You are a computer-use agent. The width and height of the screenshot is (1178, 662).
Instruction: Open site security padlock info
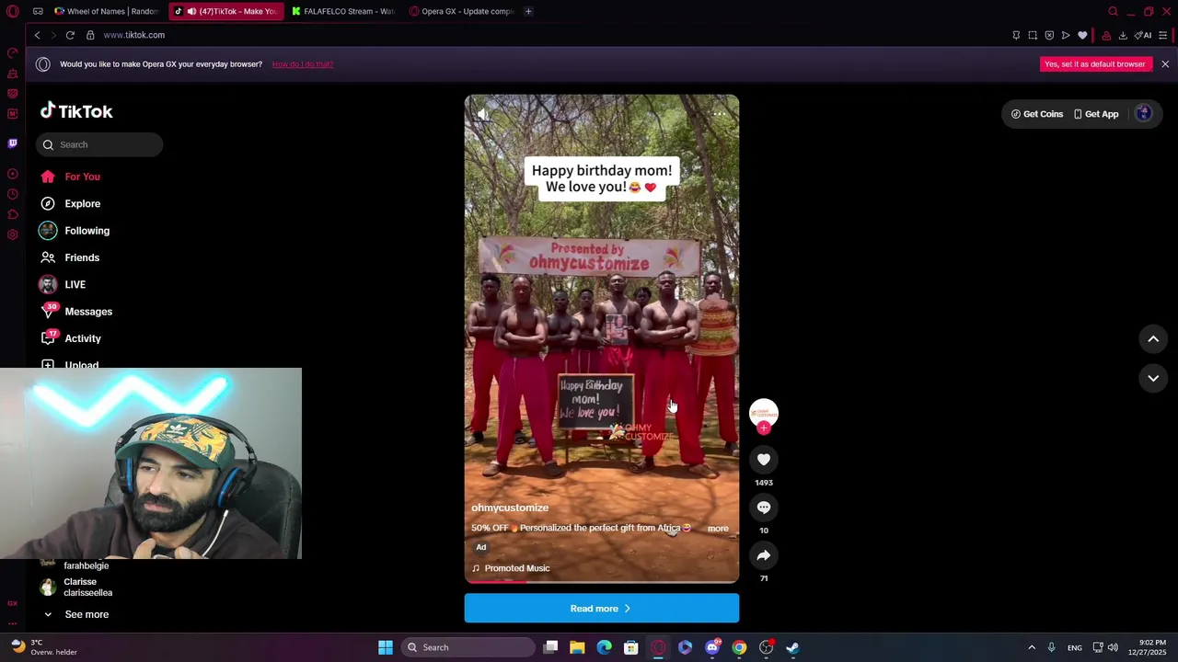(90, 35)
